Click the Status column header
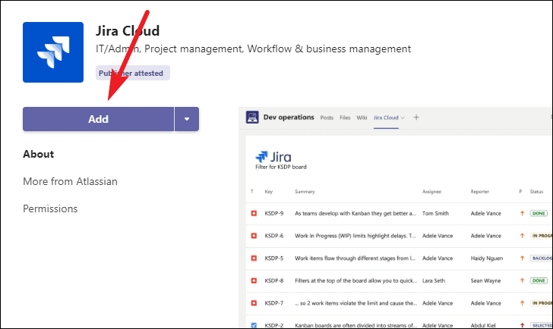Viewport: 553px width, 329px height. pyautogui.click(x=536, y=192)
